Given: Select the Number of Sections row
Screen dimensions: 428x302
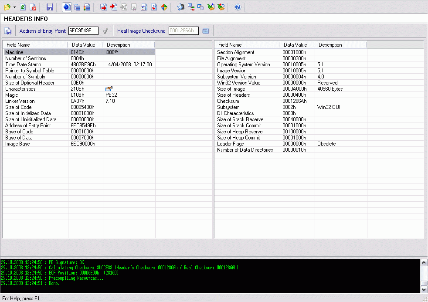Looking at the screenshot, I should coord(79,58).
